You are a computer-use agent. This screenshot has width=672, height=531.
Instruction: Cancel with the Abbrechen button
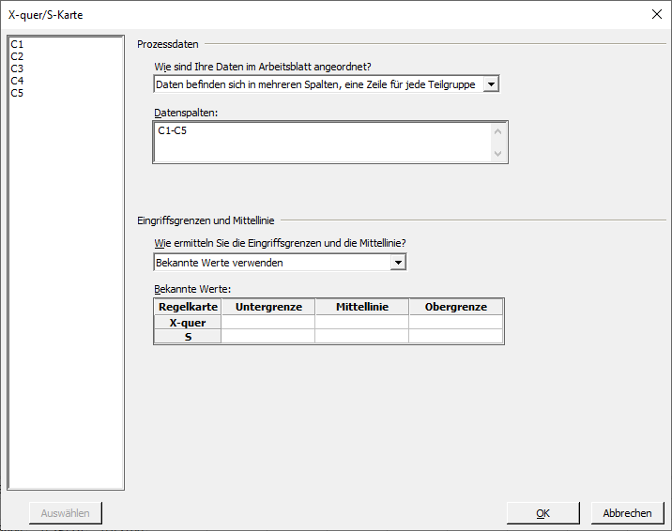628,513
